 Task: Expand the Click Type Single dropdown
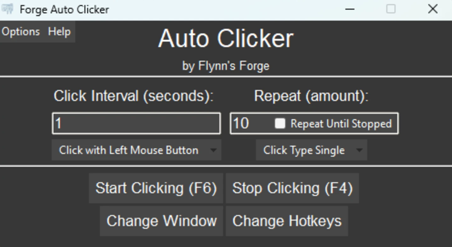tap(311, 150)
